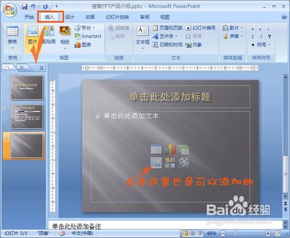290x238 pixels.
Task: Open 页眉和页脚 header and footer
Action: coord(168,28)
